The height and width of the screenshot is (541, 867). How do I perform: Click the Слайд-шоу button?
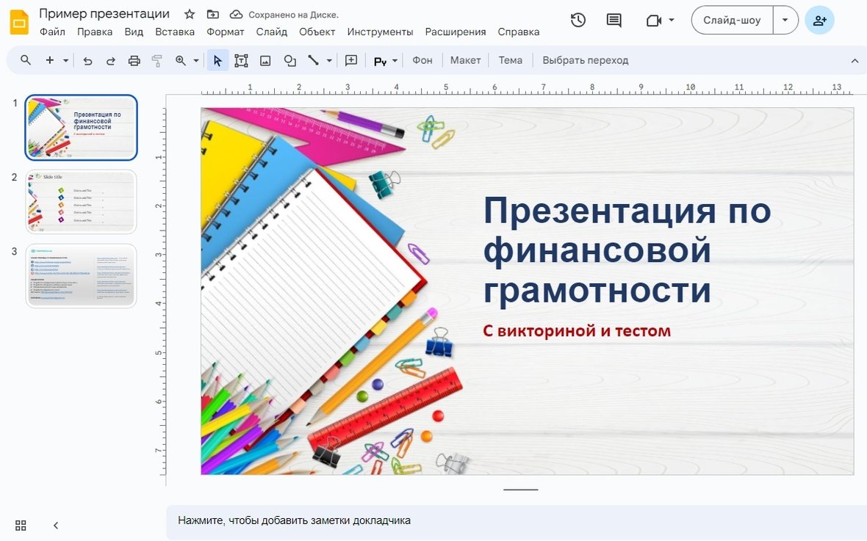[x=732, y=21]
